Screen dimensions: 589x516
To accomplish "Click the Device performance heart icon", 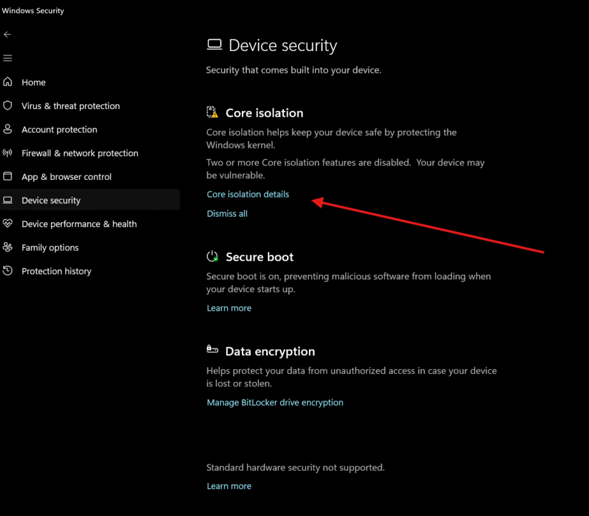I will (x=8, y=224).
